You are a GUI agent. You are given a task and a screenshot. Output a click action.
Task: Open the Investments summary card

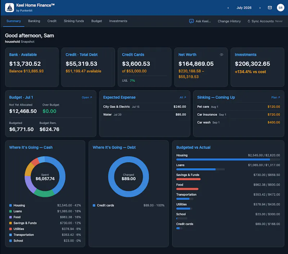257,67
